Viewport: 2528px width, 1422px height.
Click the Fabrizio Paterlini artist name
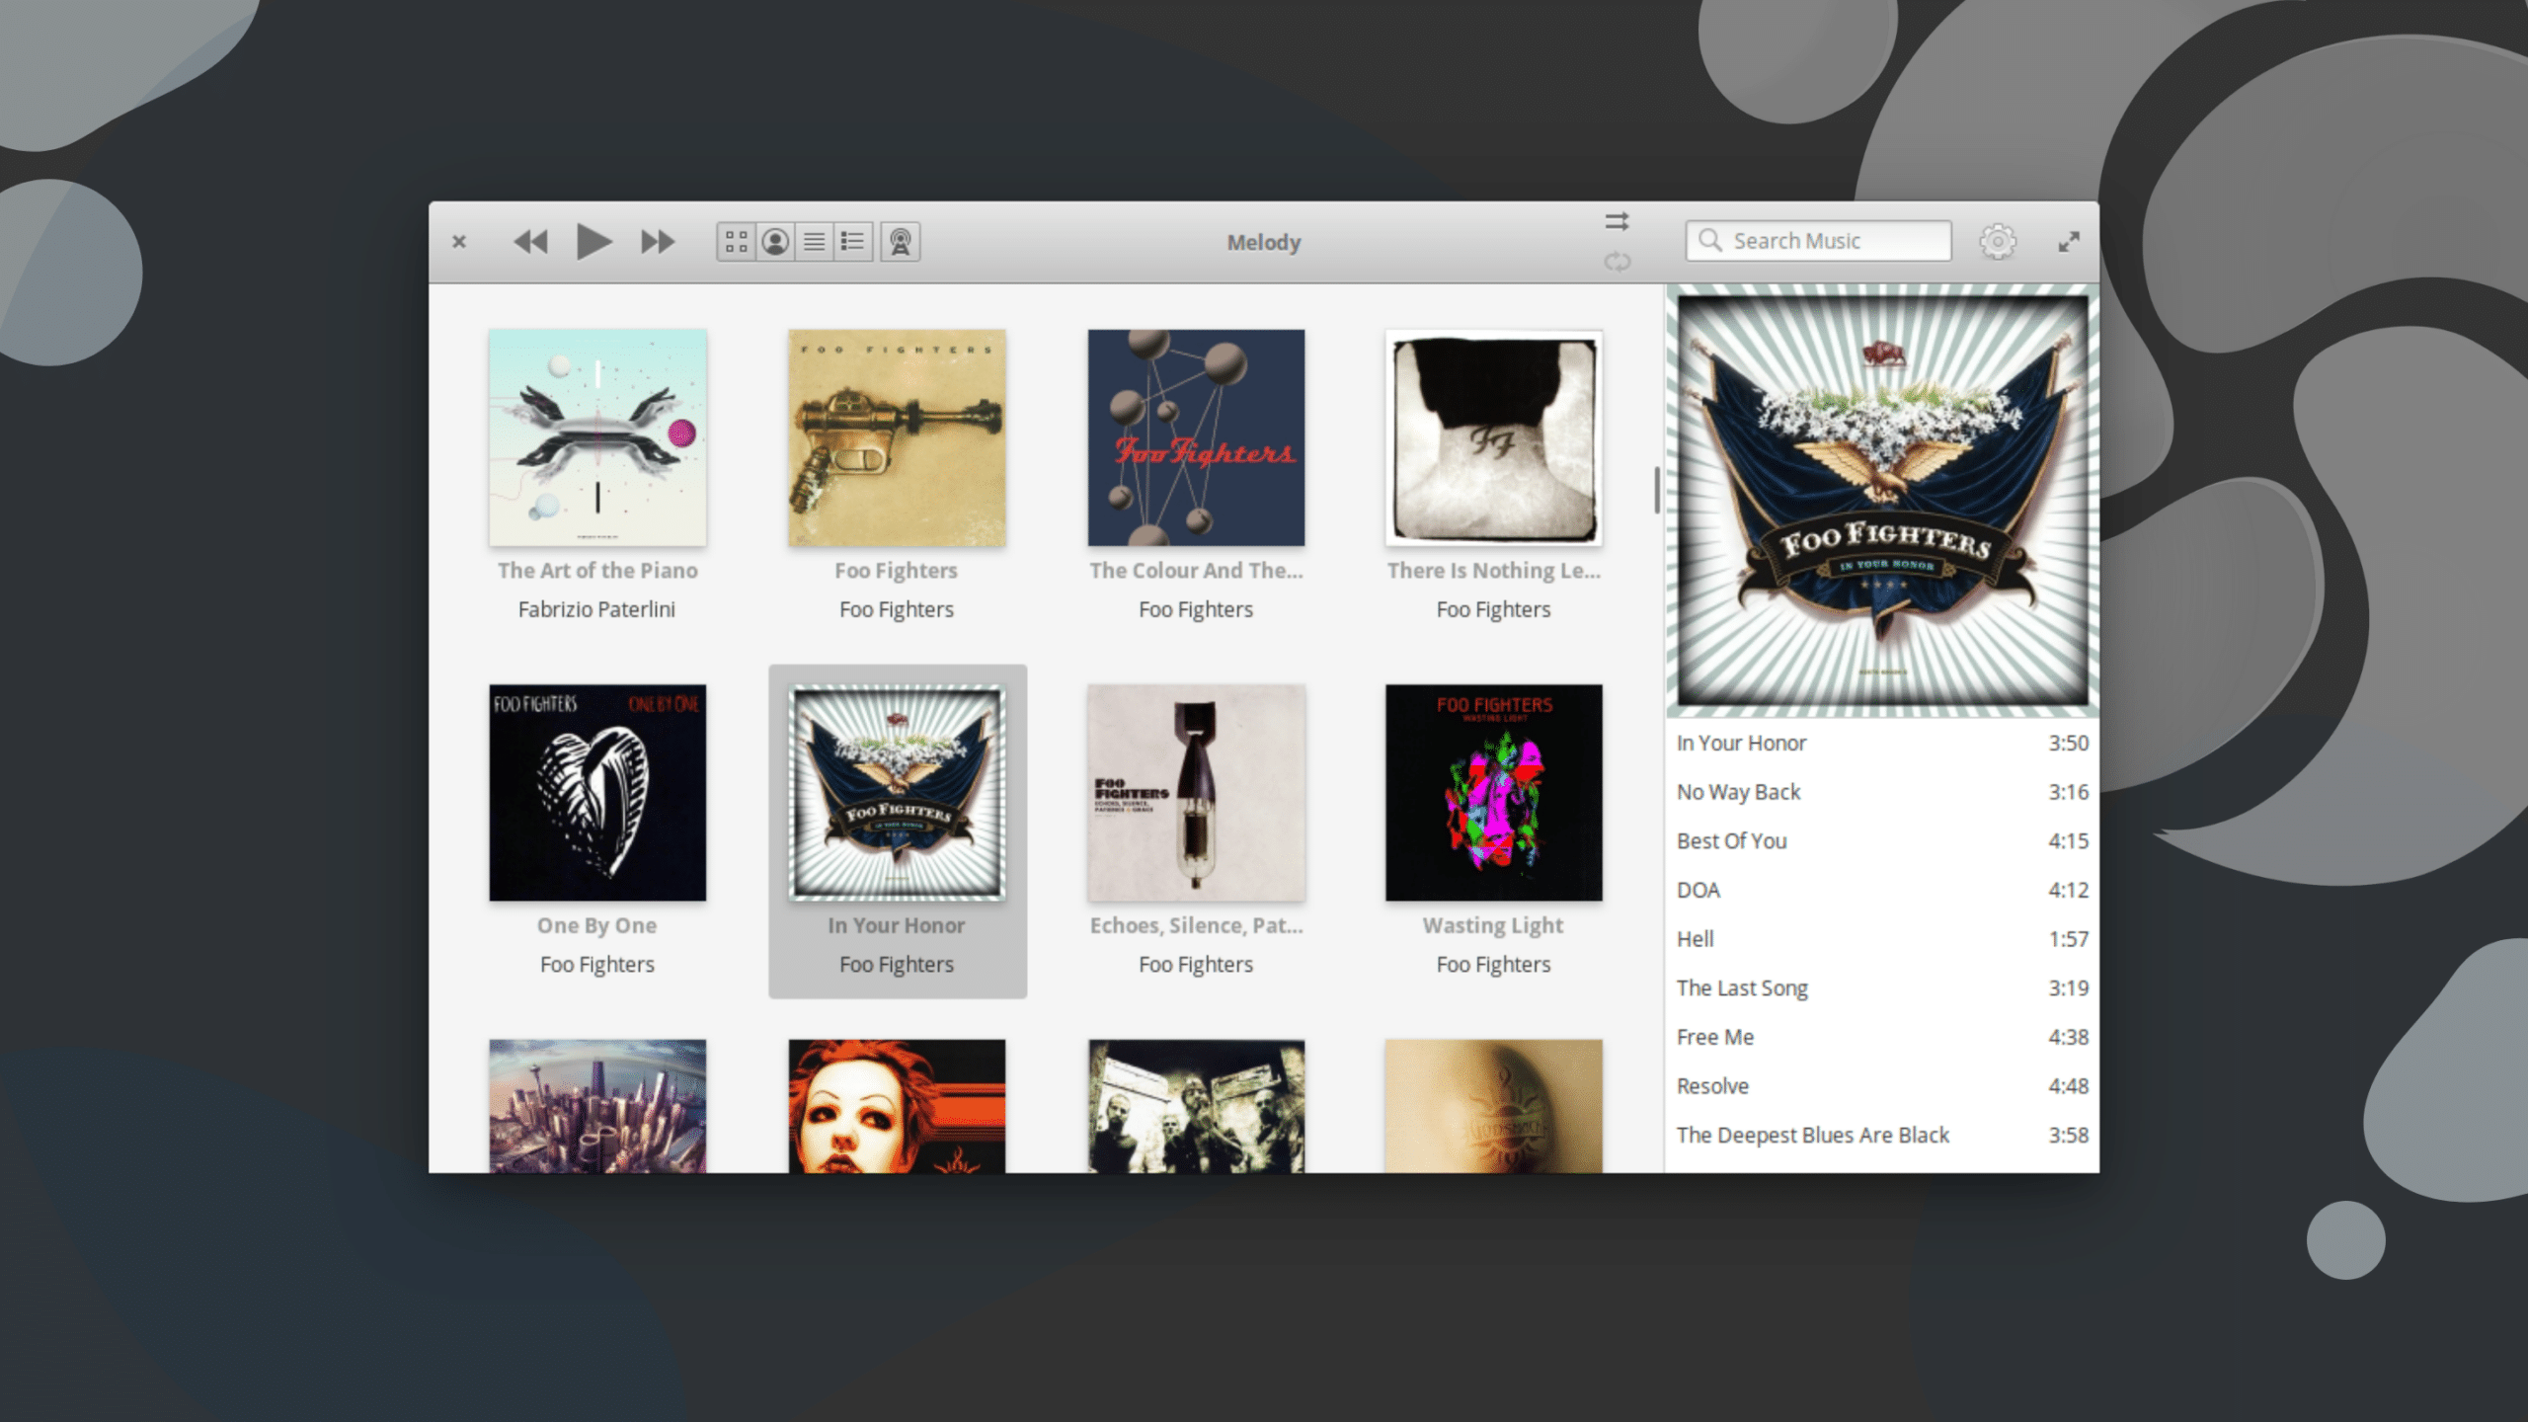click(x=596, y=609)
